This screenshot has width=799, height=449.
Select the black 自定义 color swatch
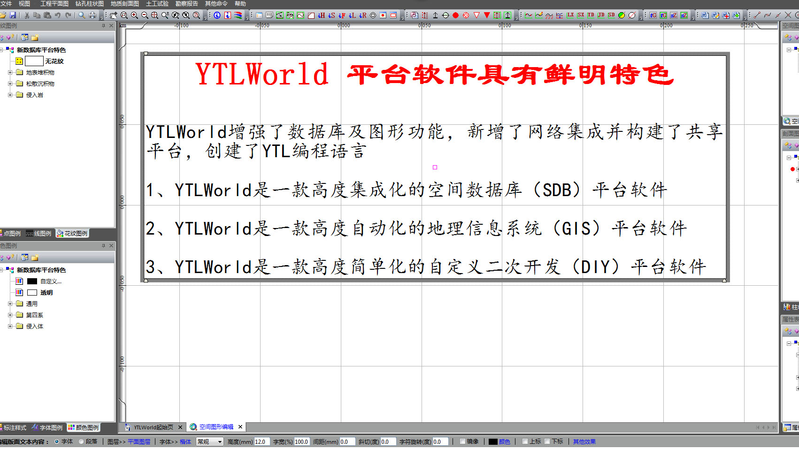click(x=32, y=281)
